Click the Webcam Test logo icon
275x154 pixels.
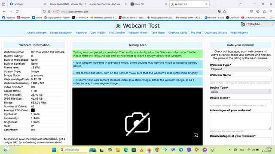pyautogui.click(x=118, y=26)
